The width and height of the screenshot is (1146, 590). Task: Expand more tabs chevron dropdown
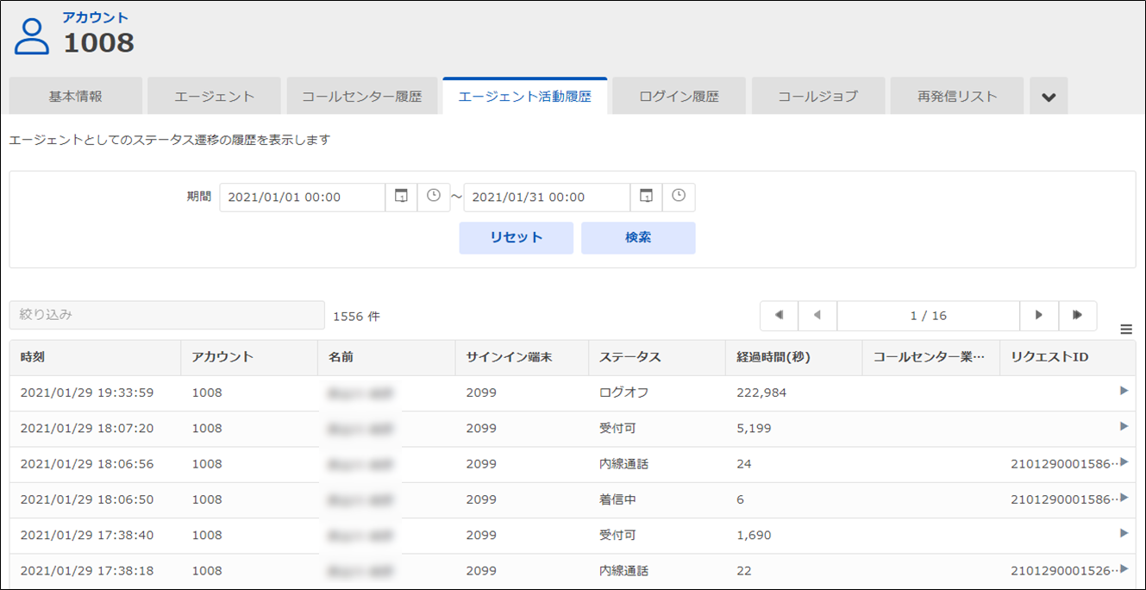1049,96
